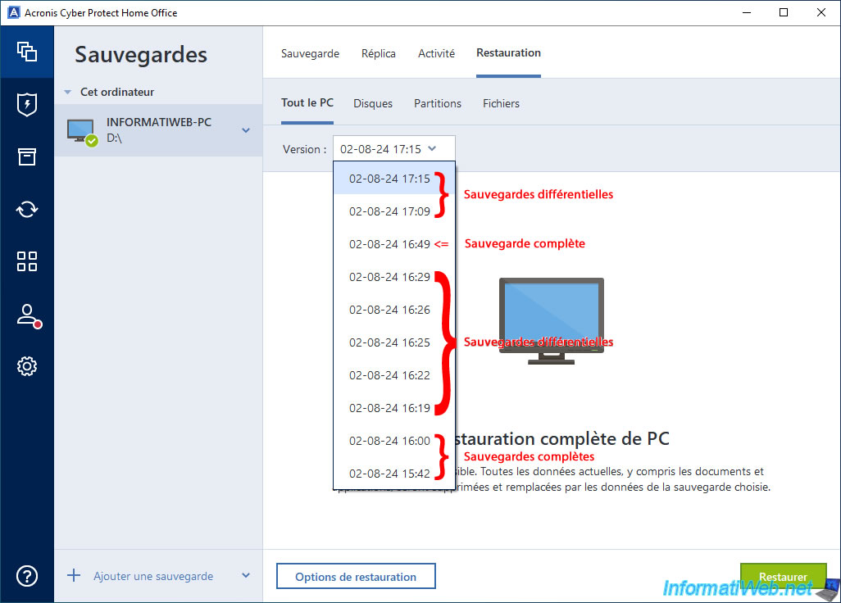841x603 pixels.
Task: Click the plus icon to add backup
Action: tap(74, 576)
